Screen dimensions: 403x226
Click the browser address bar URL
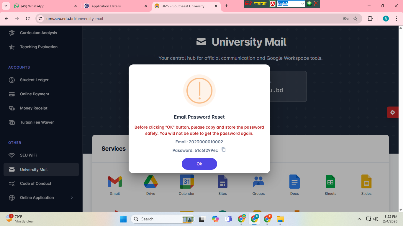pyautogui.click(x=75, y=19)
